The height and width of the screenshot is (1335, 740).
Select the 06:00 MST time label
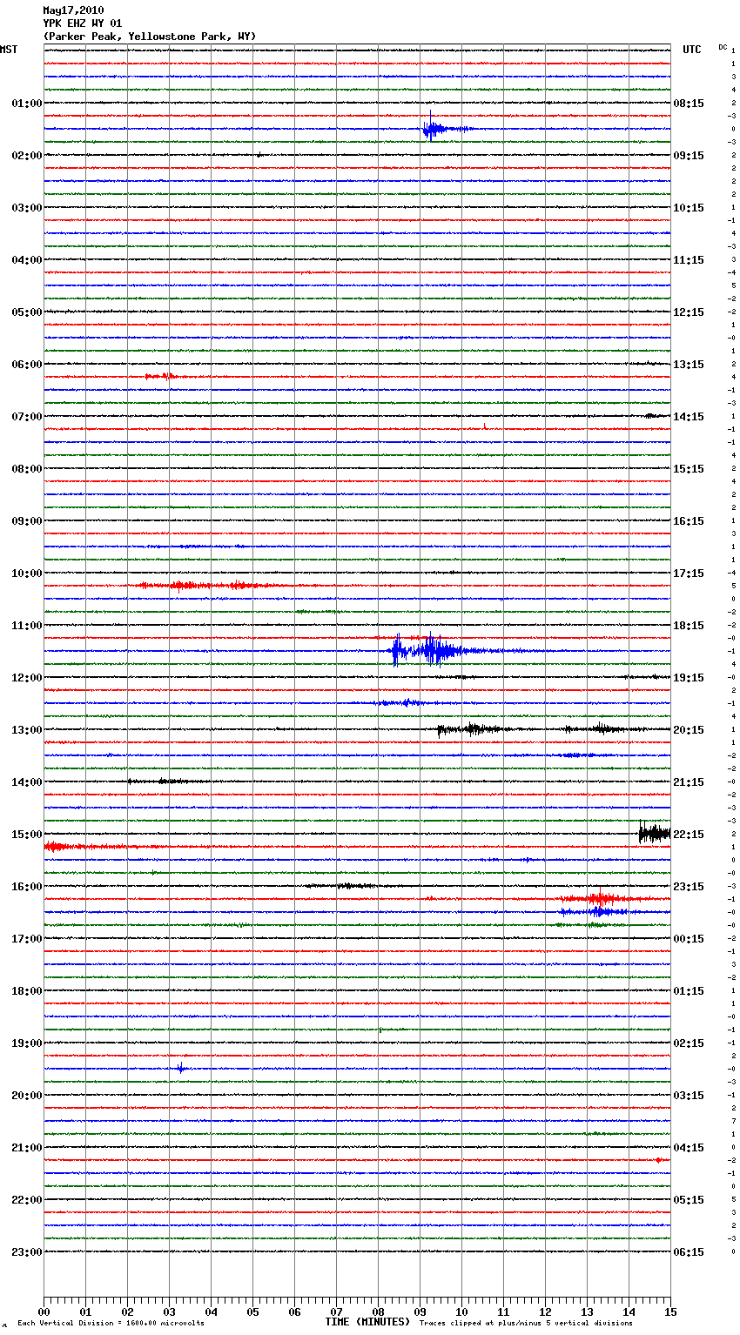click(26, 365)
